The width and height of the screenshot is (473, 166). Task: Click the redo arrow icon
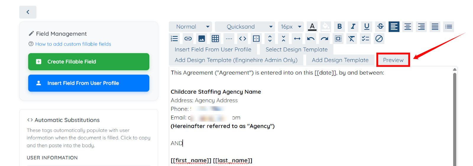click(324, 39)
